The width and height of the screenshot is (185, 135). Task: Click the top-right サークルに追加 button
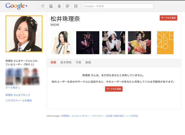169,18
